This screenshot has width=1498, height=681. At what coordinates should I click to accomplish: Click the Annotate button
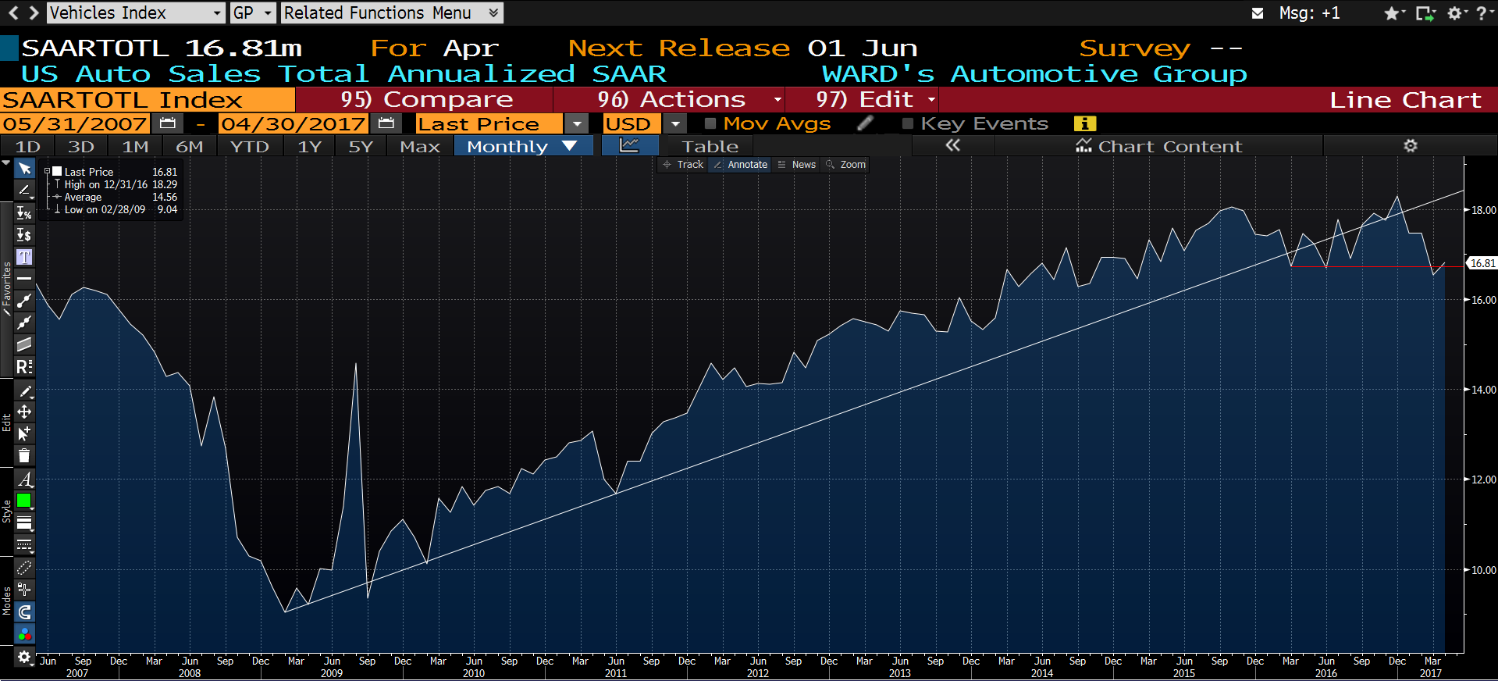740,165
